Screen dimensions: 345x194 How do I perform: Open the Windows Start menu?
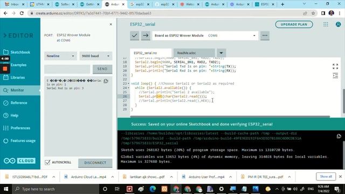click(6, 189)
